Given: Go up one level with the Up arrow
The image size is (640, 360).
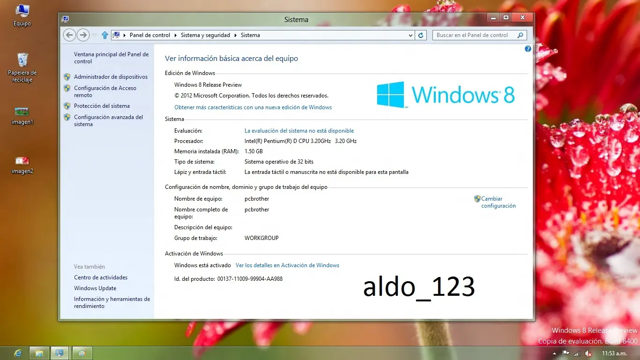Looking at the screenshot, I should 105,35.
